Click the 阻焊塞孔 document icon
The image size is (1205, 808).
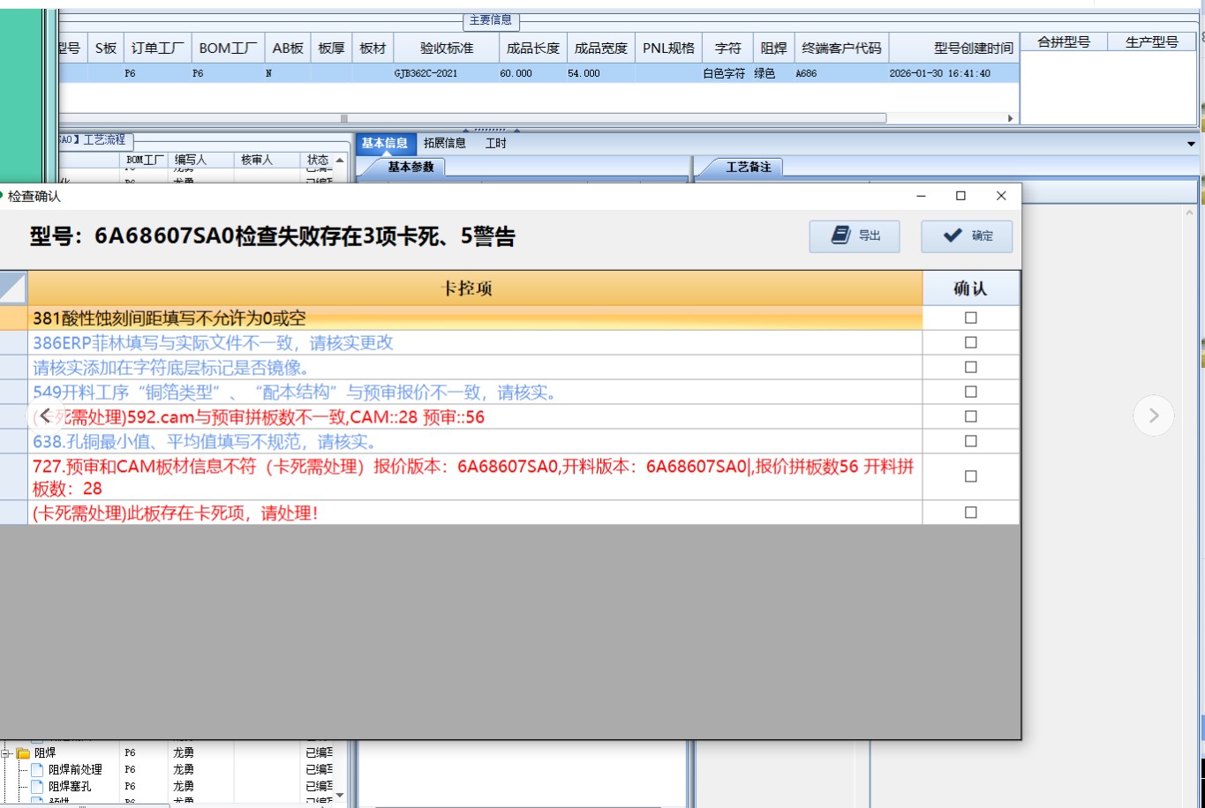38,786
